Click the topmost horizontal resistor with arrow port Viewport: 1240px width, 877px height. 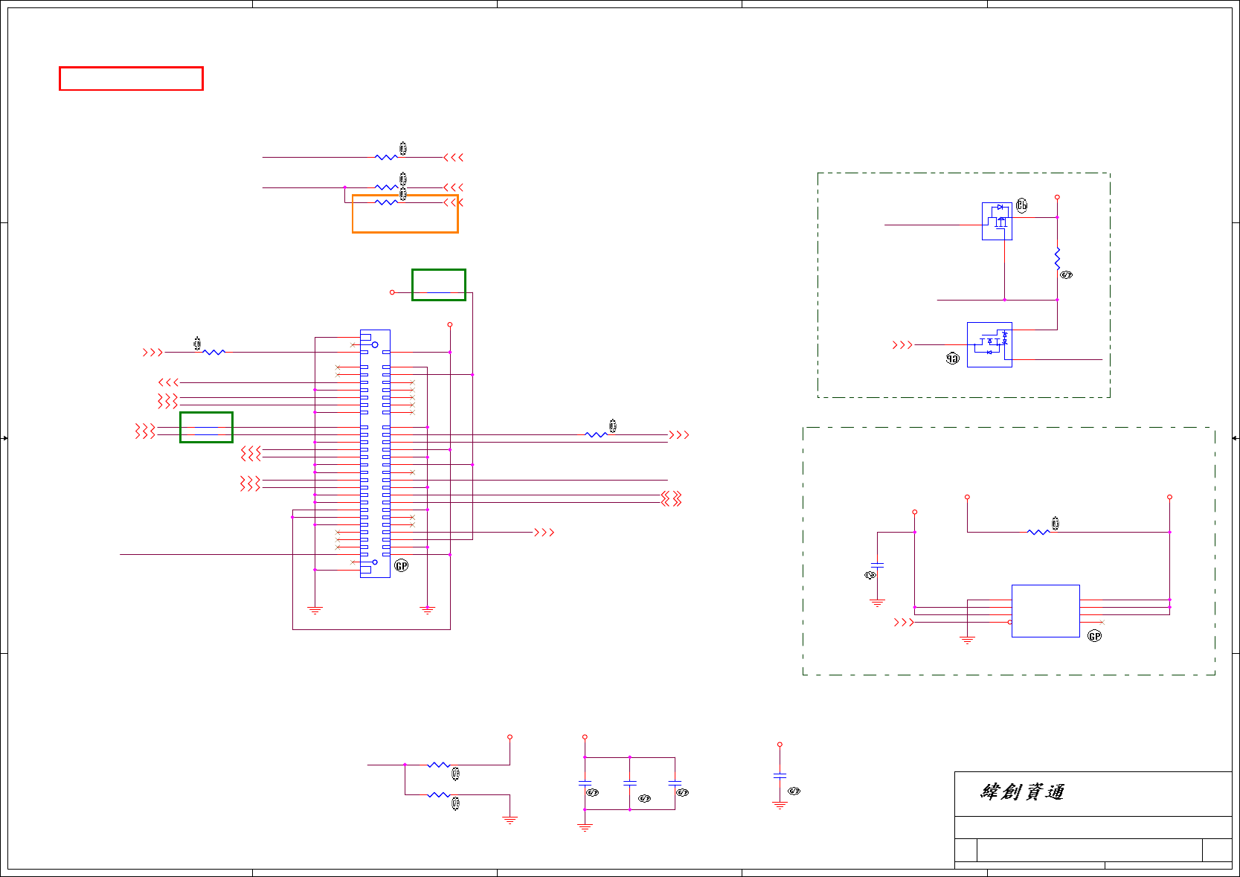tap(387, 157)
